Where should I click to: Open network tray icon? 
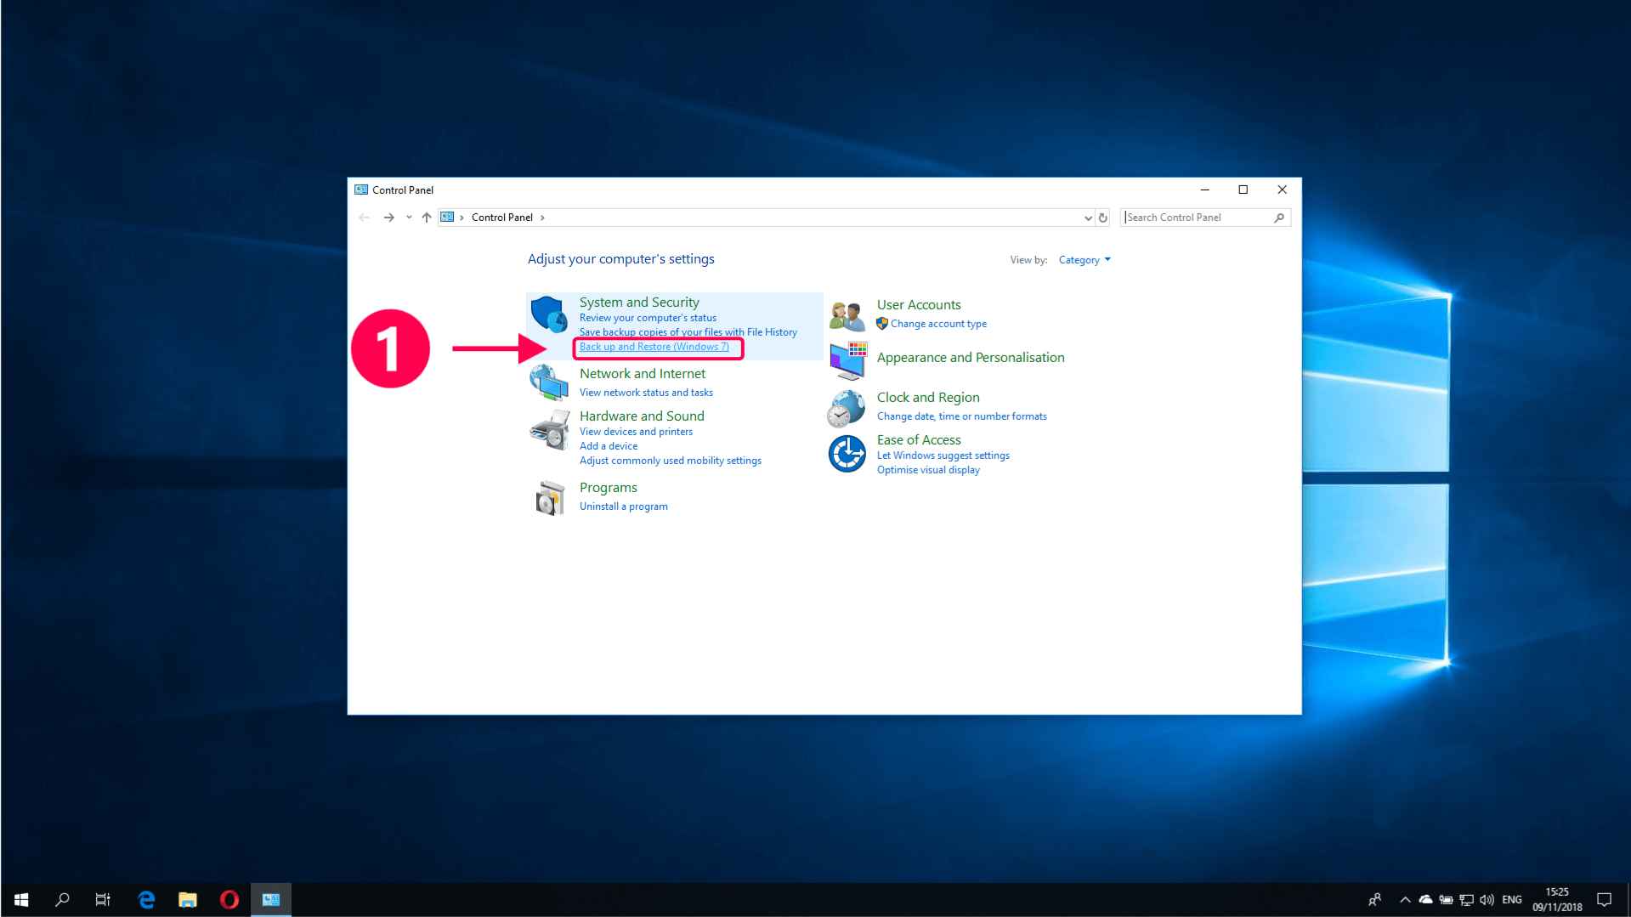[x=1466, y=899]
